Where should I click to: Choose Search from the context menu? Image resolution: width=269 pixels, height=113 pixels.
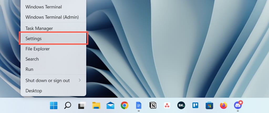[53, 59]
